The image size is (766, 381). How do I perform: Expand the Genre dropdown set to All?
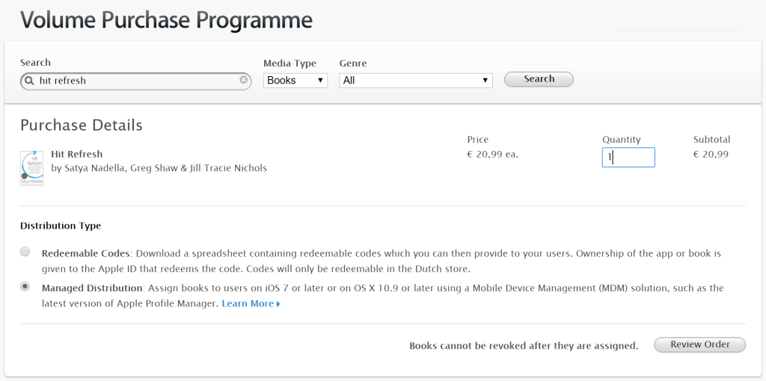pyautogui.click(x=416, y=80)
